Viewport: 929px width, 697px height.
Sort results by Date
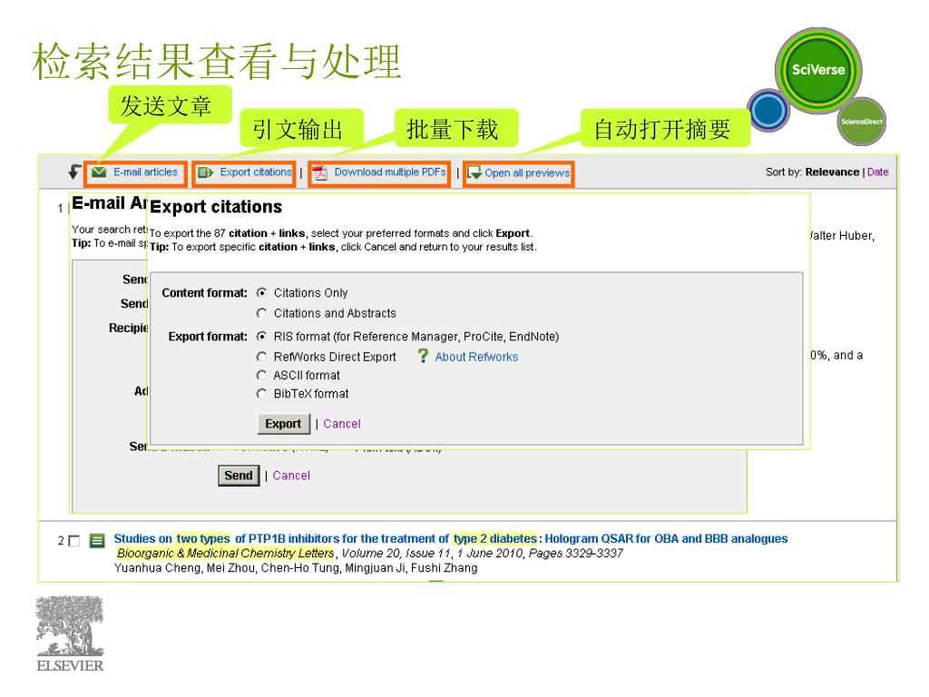point(877,172)
